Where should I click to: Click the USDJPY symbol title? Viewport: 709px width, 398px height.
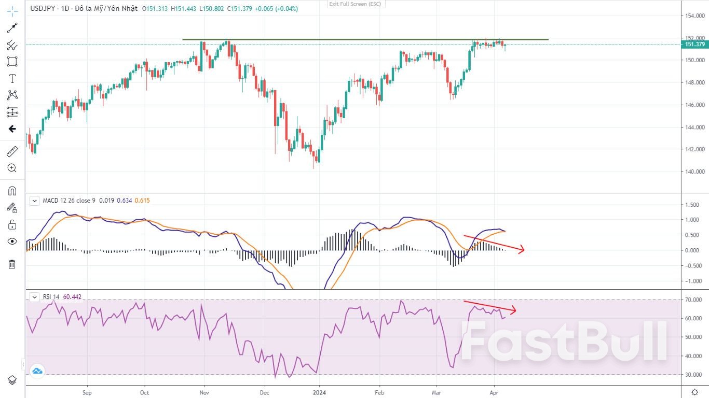click(42, 9)
